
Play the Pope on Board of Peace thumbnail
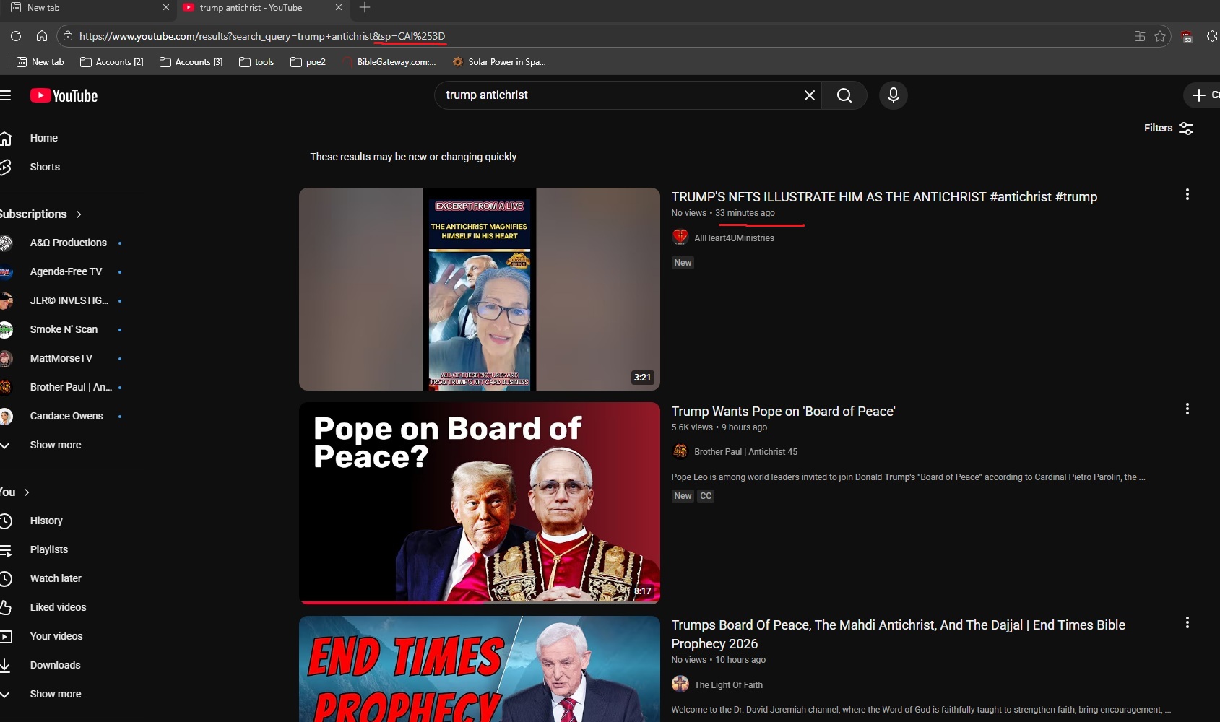tap(480, 503)
